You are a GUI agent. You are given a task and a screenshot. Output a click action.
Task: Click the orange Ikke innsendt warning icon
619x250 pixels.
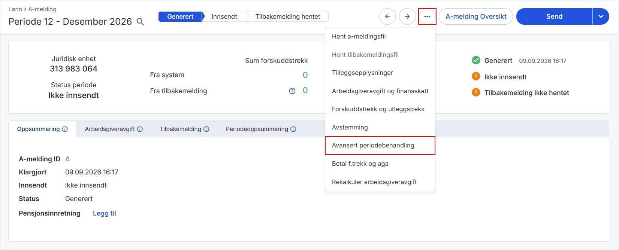476,77
